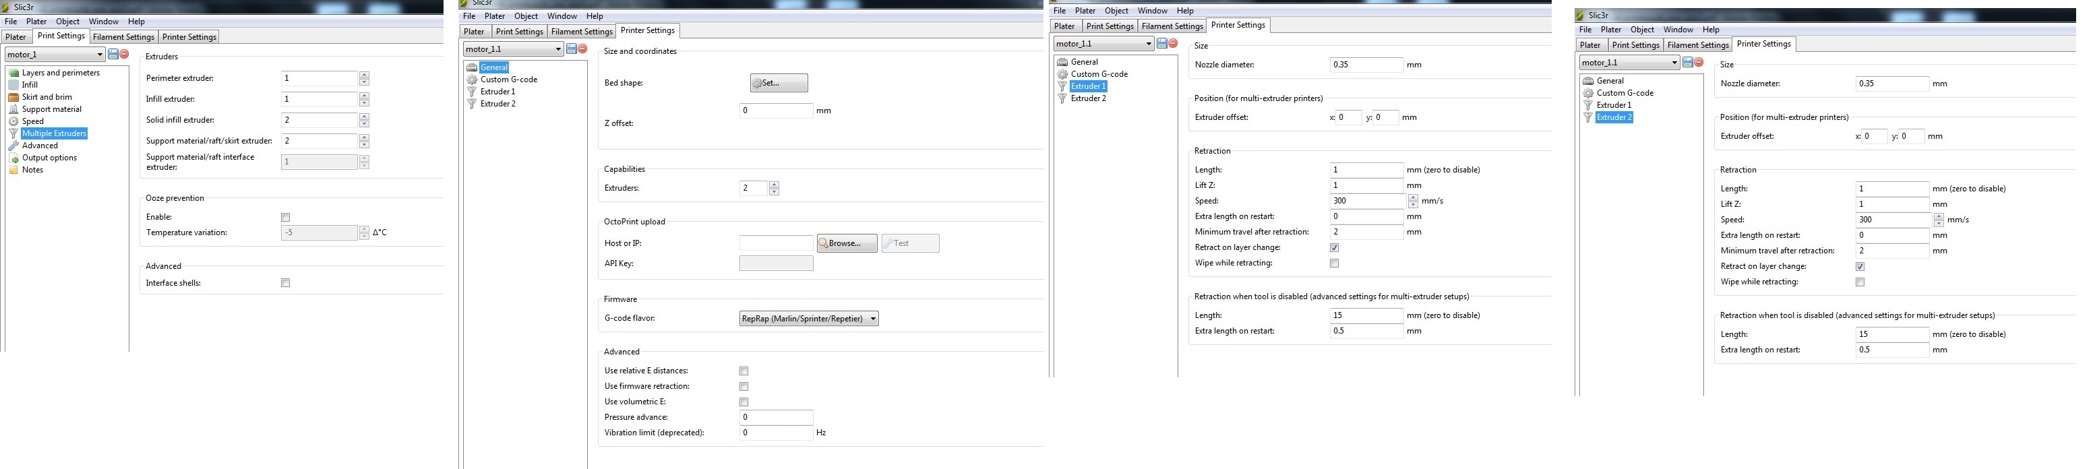Click the Z offset input field
The width and height of the screenshot is (2095, 469).
[x=776, y=111]
